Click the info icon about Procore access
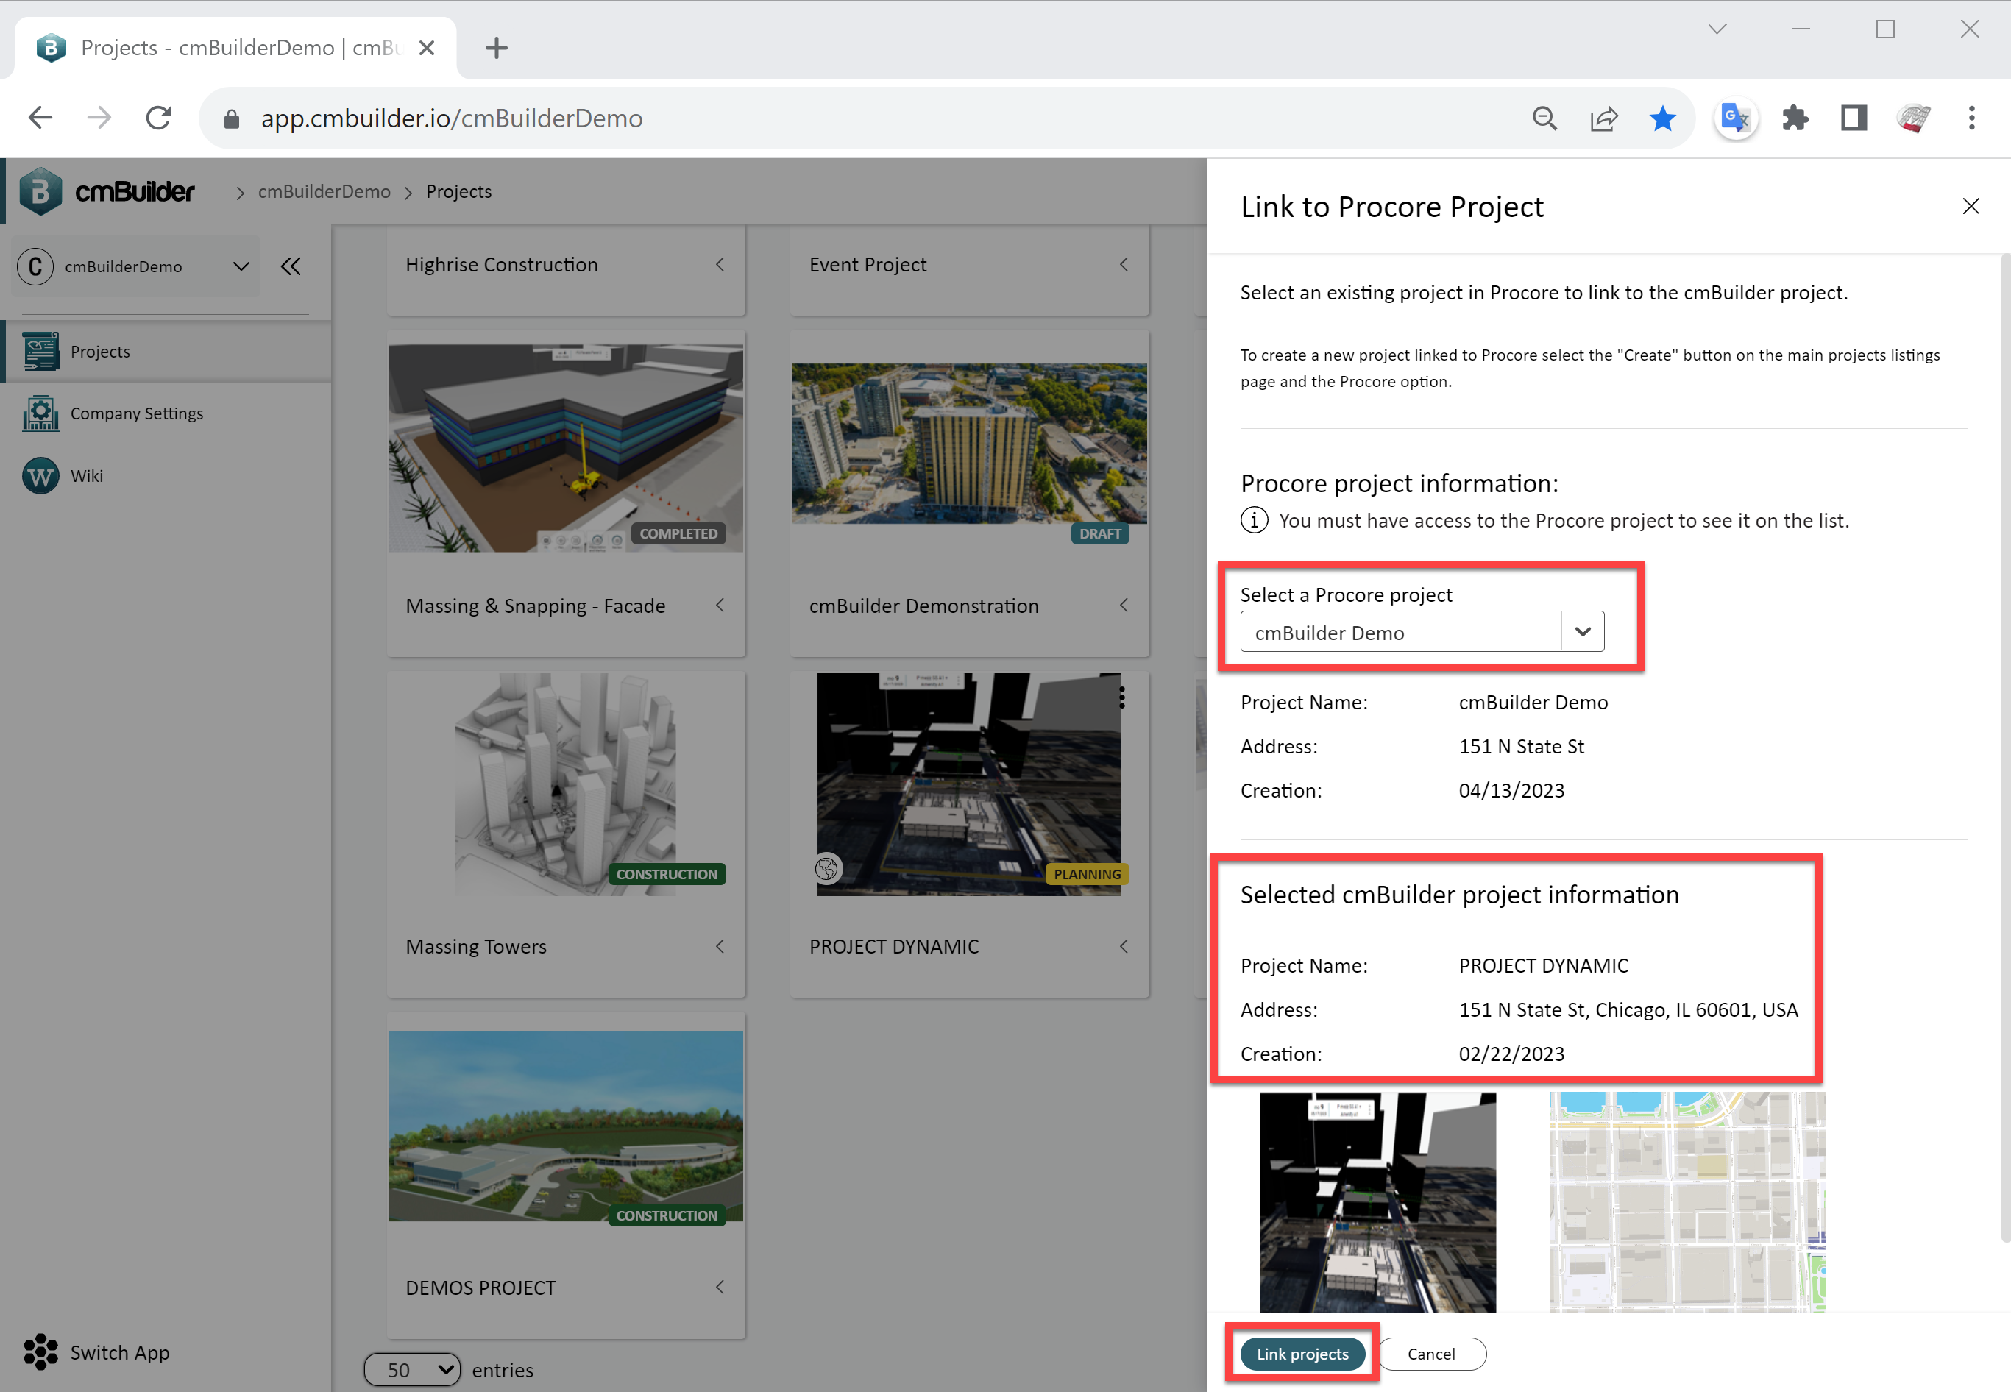 tap(1254, 520)
